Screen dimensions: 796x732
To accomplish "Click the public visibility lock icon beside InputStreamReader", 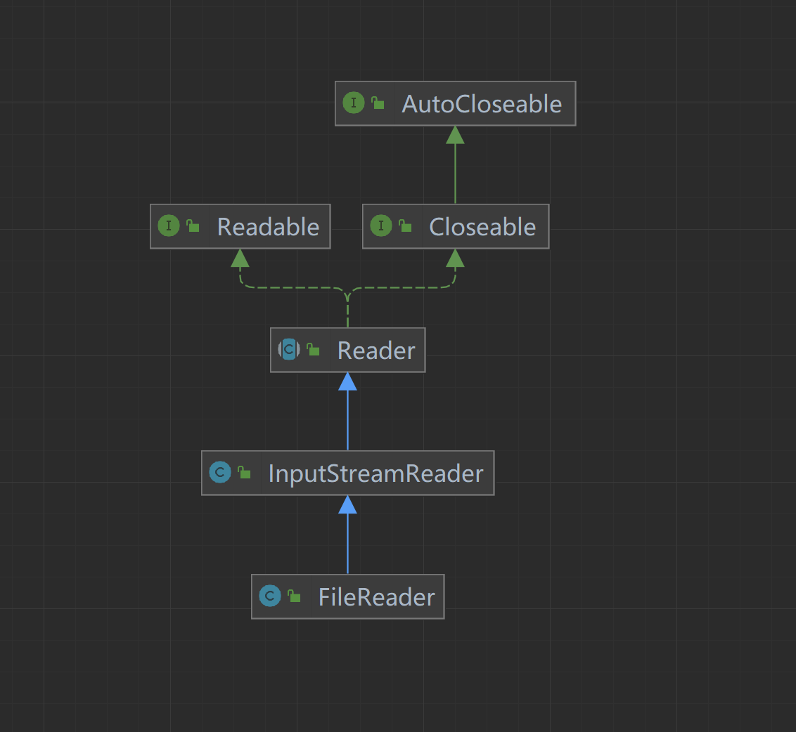I will (x=245, y=473).
